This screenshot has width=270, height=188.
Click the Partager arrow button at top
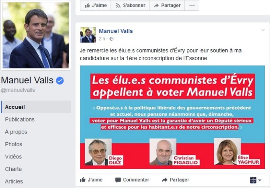[x=167, y=5]
